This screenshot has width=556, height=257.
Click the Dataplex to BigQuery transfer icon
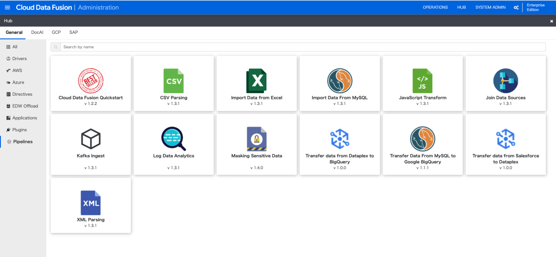click(340, 139)
